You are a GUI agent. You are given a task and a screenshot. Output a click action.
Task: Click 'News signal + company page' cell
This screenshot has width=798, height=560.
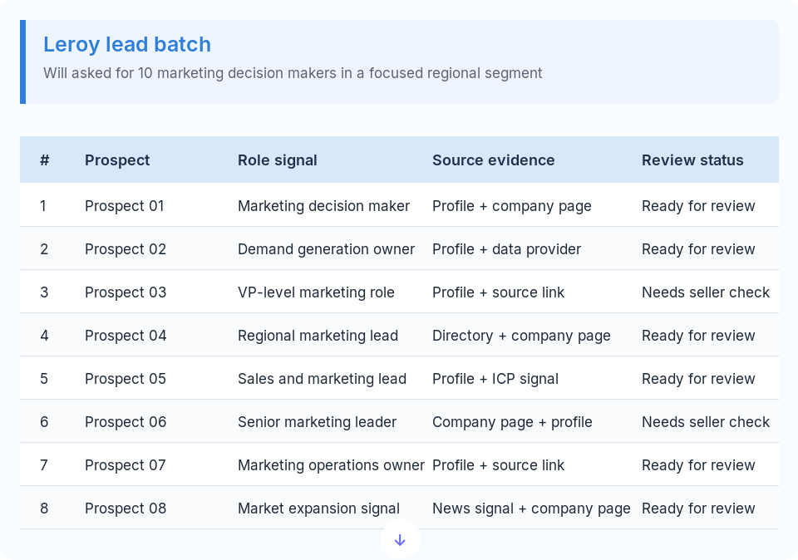pos(531,508)
